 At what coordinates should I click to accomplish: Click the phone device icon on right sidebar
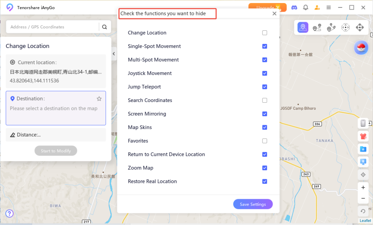pos(363,123)
